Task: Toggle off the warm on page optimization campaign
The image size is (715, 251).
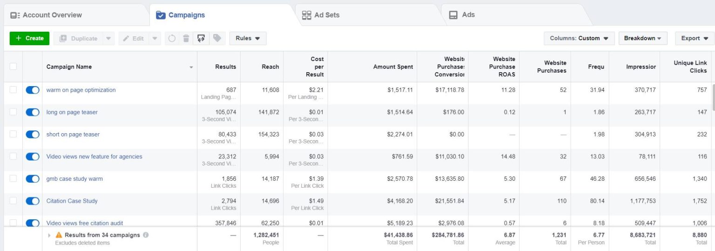Action: (x=33, y=90)
